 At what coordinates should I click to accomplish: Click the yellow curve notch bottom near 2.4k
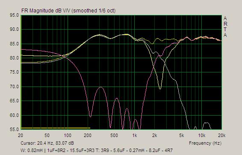160,89
